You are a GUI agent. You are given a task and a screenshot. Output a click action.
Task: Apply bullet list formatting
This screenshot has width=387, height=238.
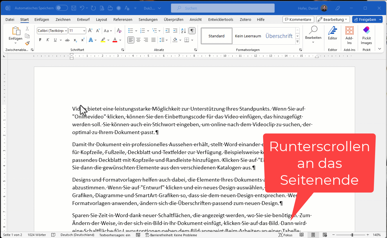(131, 31)
